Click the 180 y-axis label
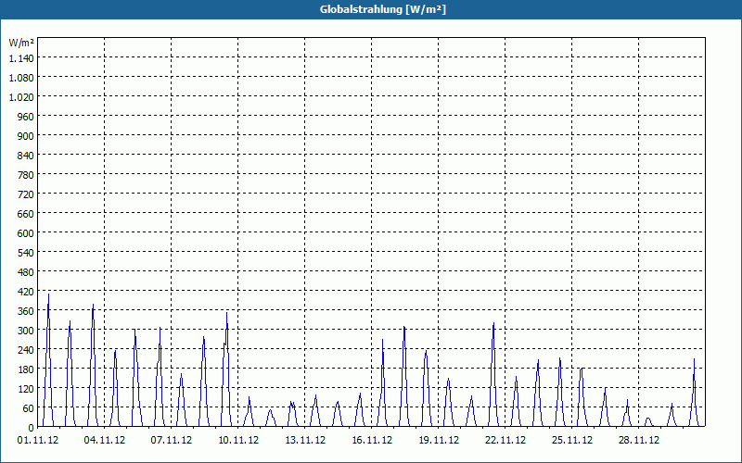 (26, 369)
